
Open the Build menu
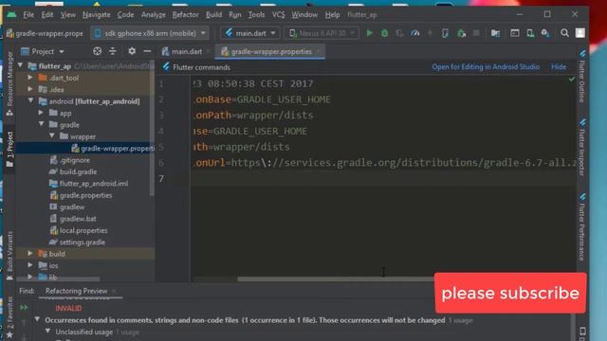click(x=213, y=15)
